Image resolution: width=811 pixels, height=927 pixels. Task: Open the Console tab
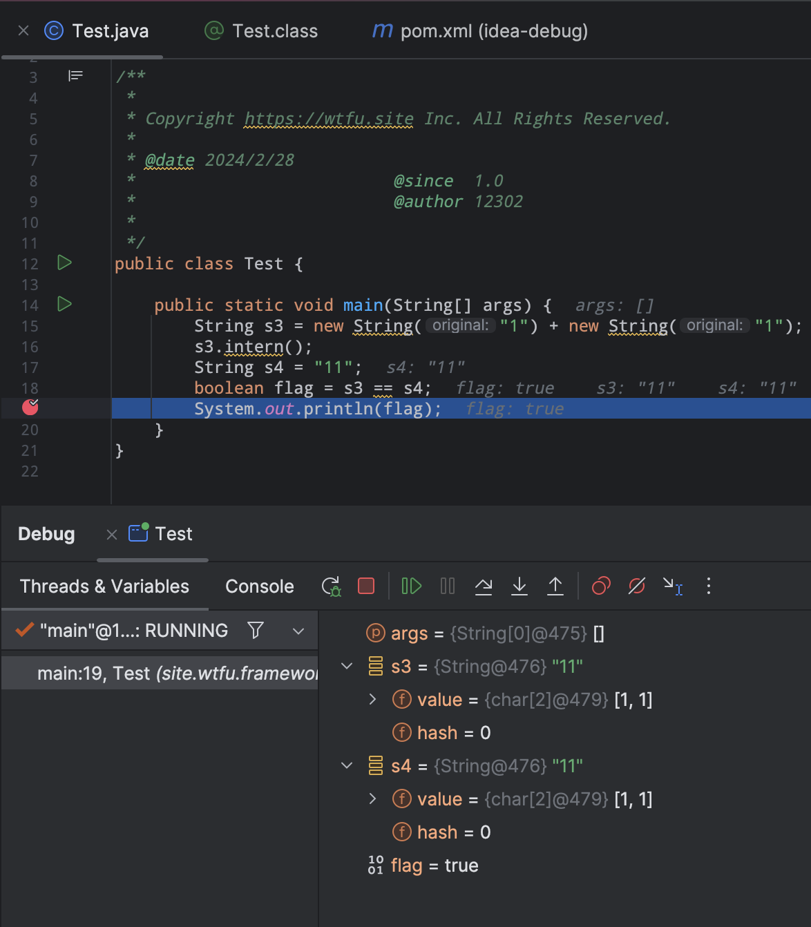[x=259, y=586]
